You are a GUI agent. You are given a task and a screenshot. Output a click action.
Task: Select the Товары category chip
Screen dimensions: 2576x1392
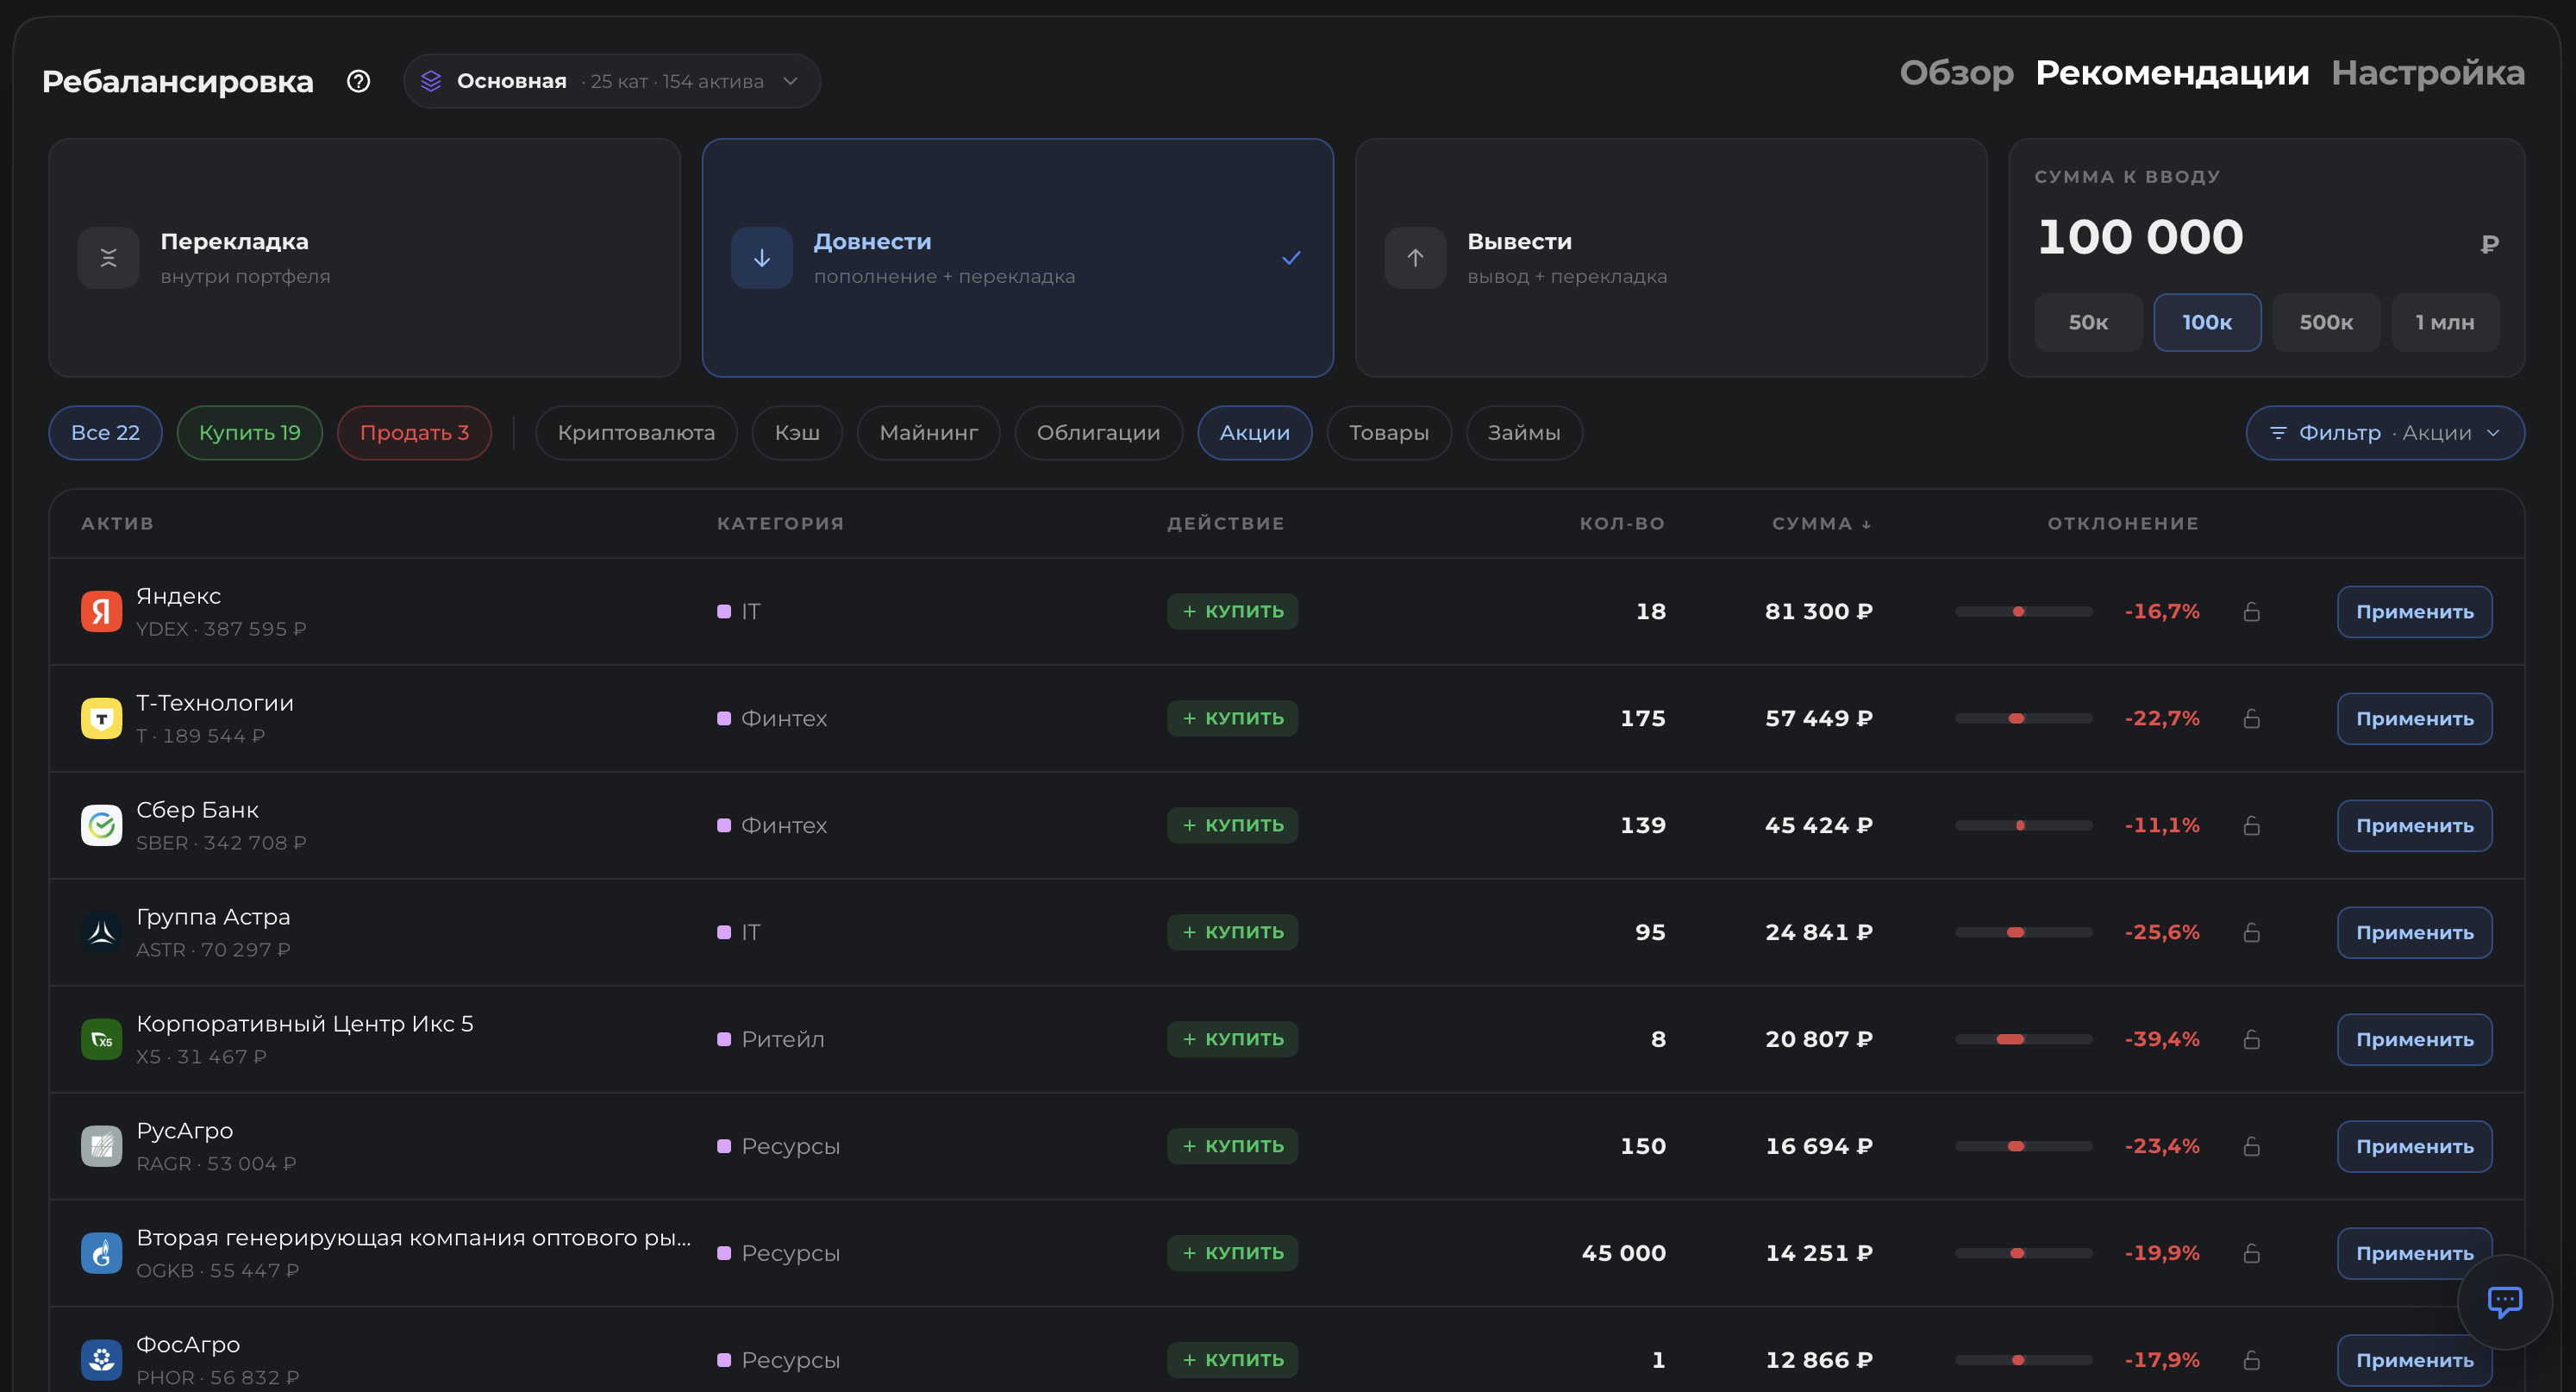pos(1388,433)
